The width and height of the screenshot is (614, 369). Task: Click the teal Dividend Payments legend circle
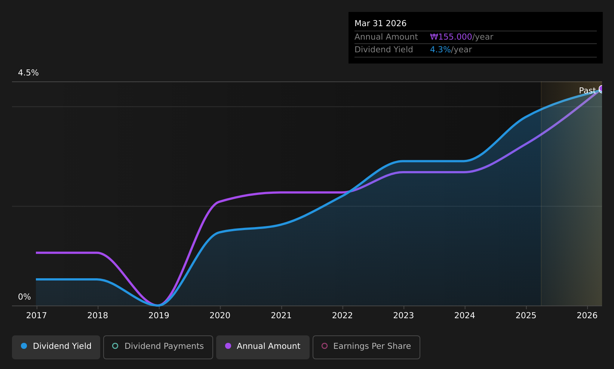click(115, 346)
